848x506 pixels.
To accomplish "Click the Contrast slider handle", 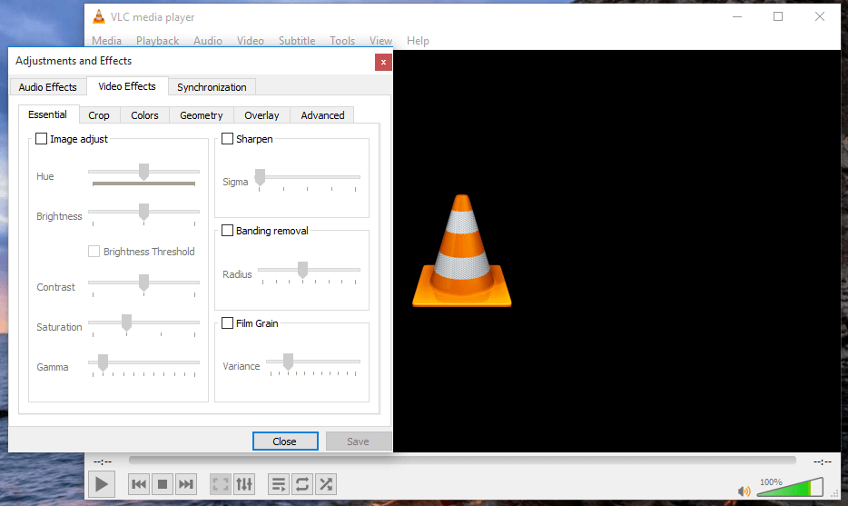I will click(143, 283).
